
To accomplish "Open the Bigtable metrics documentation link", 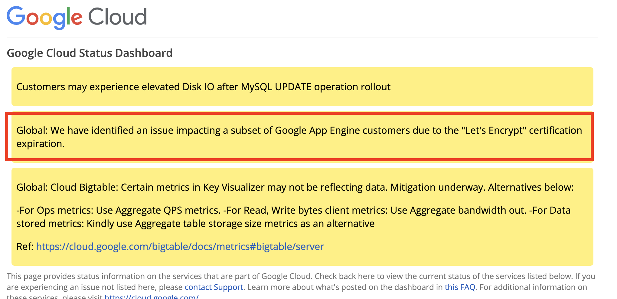I will point(180,247).
